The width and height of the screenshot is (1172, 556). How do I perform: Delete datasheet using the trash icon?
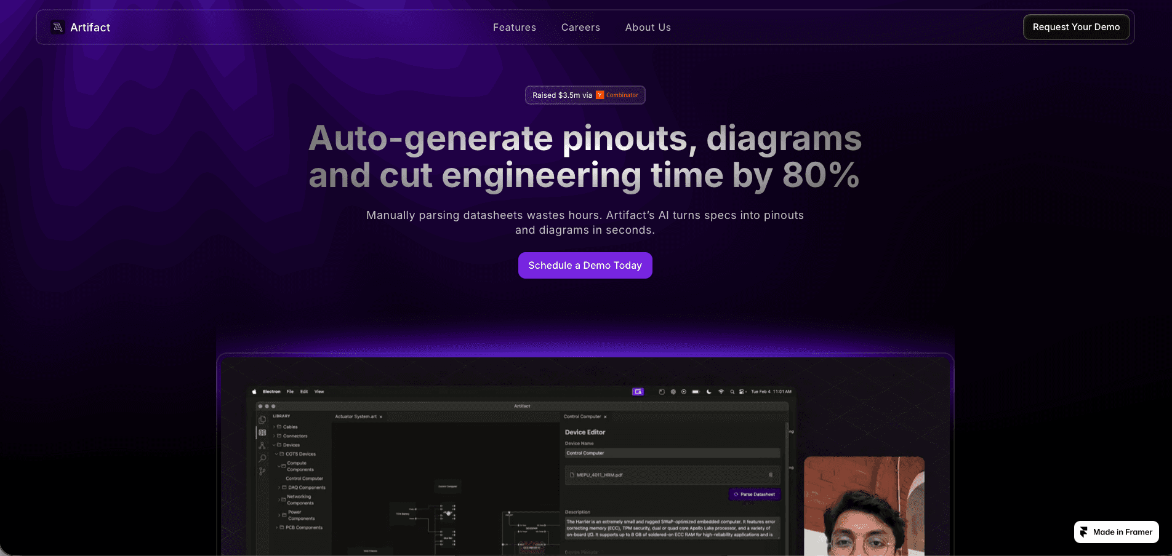click(771, 475)
